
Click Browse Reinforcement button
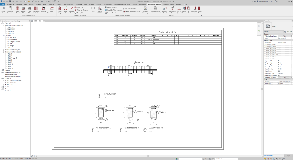(113, 13)
